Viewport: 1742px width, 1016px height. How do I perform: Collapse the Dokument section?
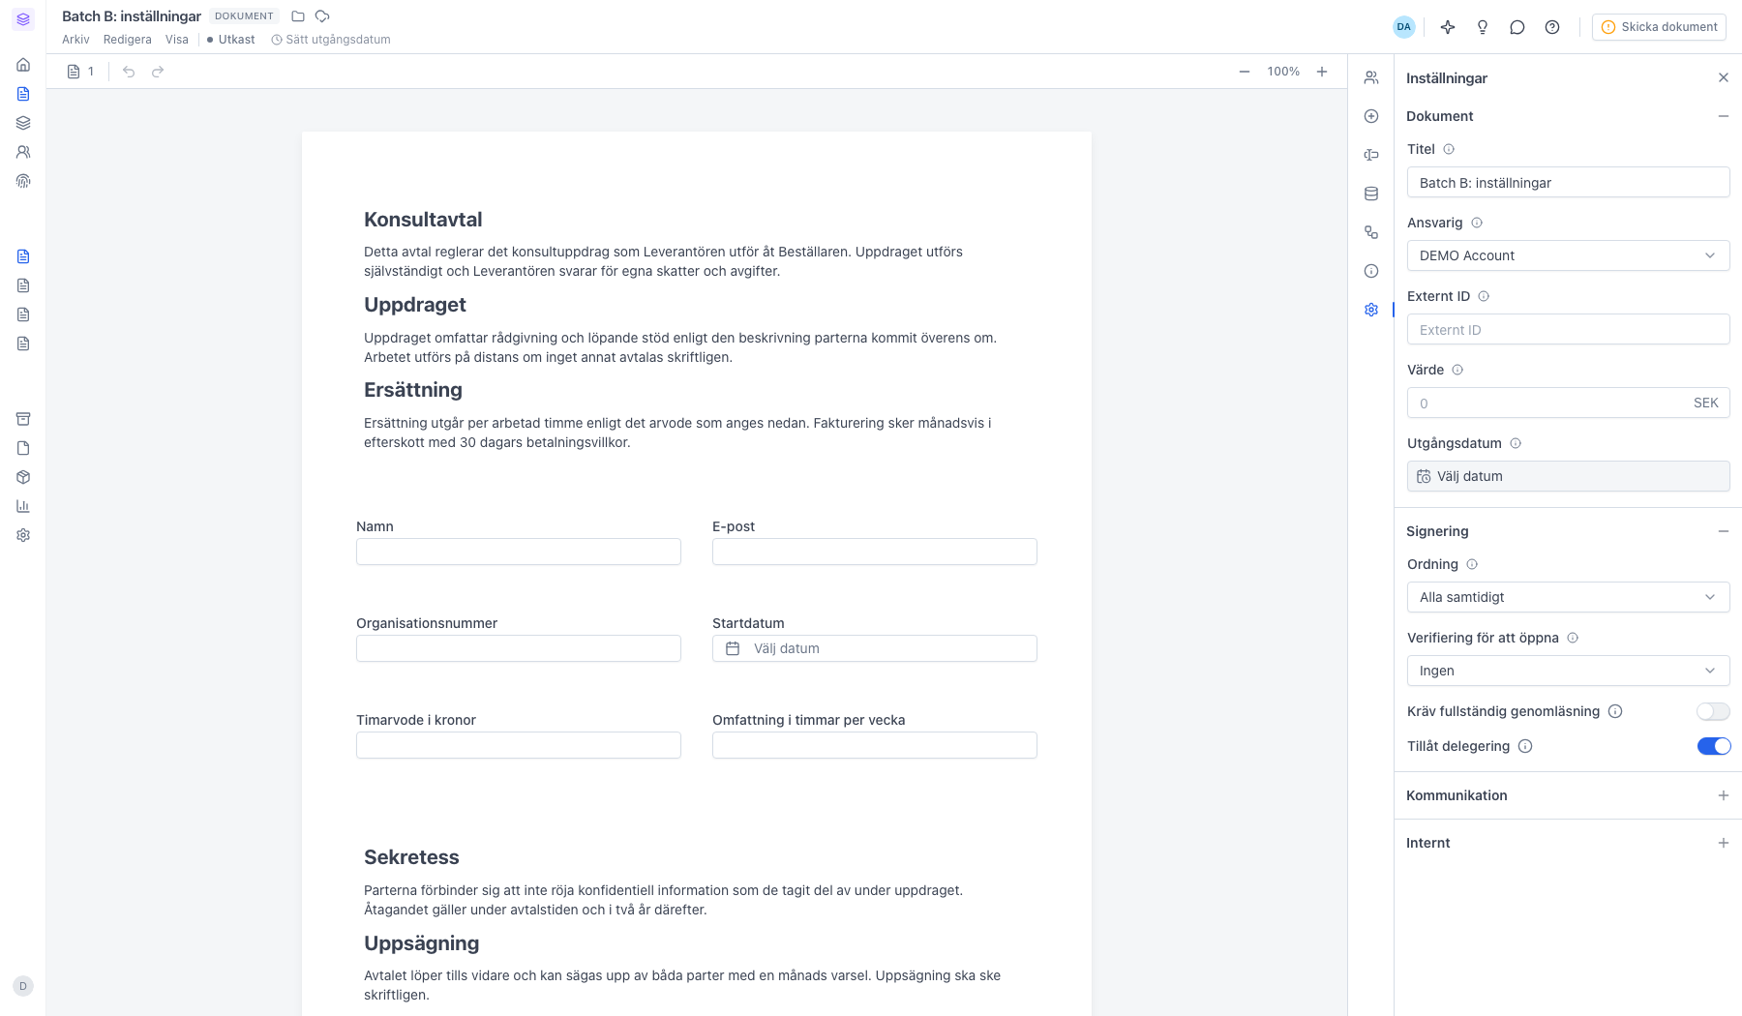click(1724, 116)
